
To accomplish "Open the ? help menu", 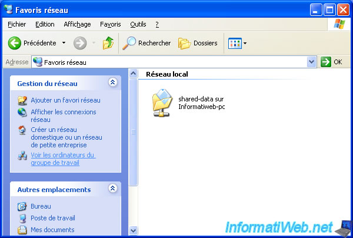I will pos(157,24).
